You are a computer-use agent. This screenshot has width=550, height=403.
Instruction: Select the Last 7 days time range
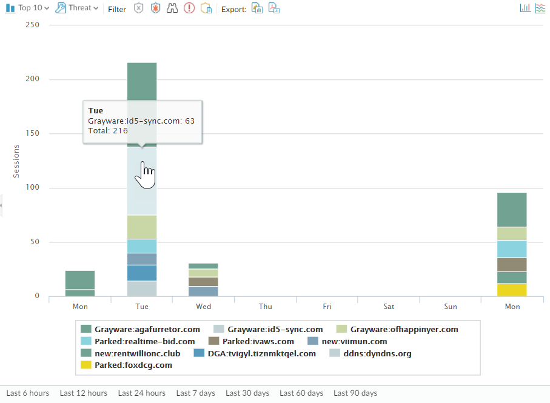click(x=195, y=393)
